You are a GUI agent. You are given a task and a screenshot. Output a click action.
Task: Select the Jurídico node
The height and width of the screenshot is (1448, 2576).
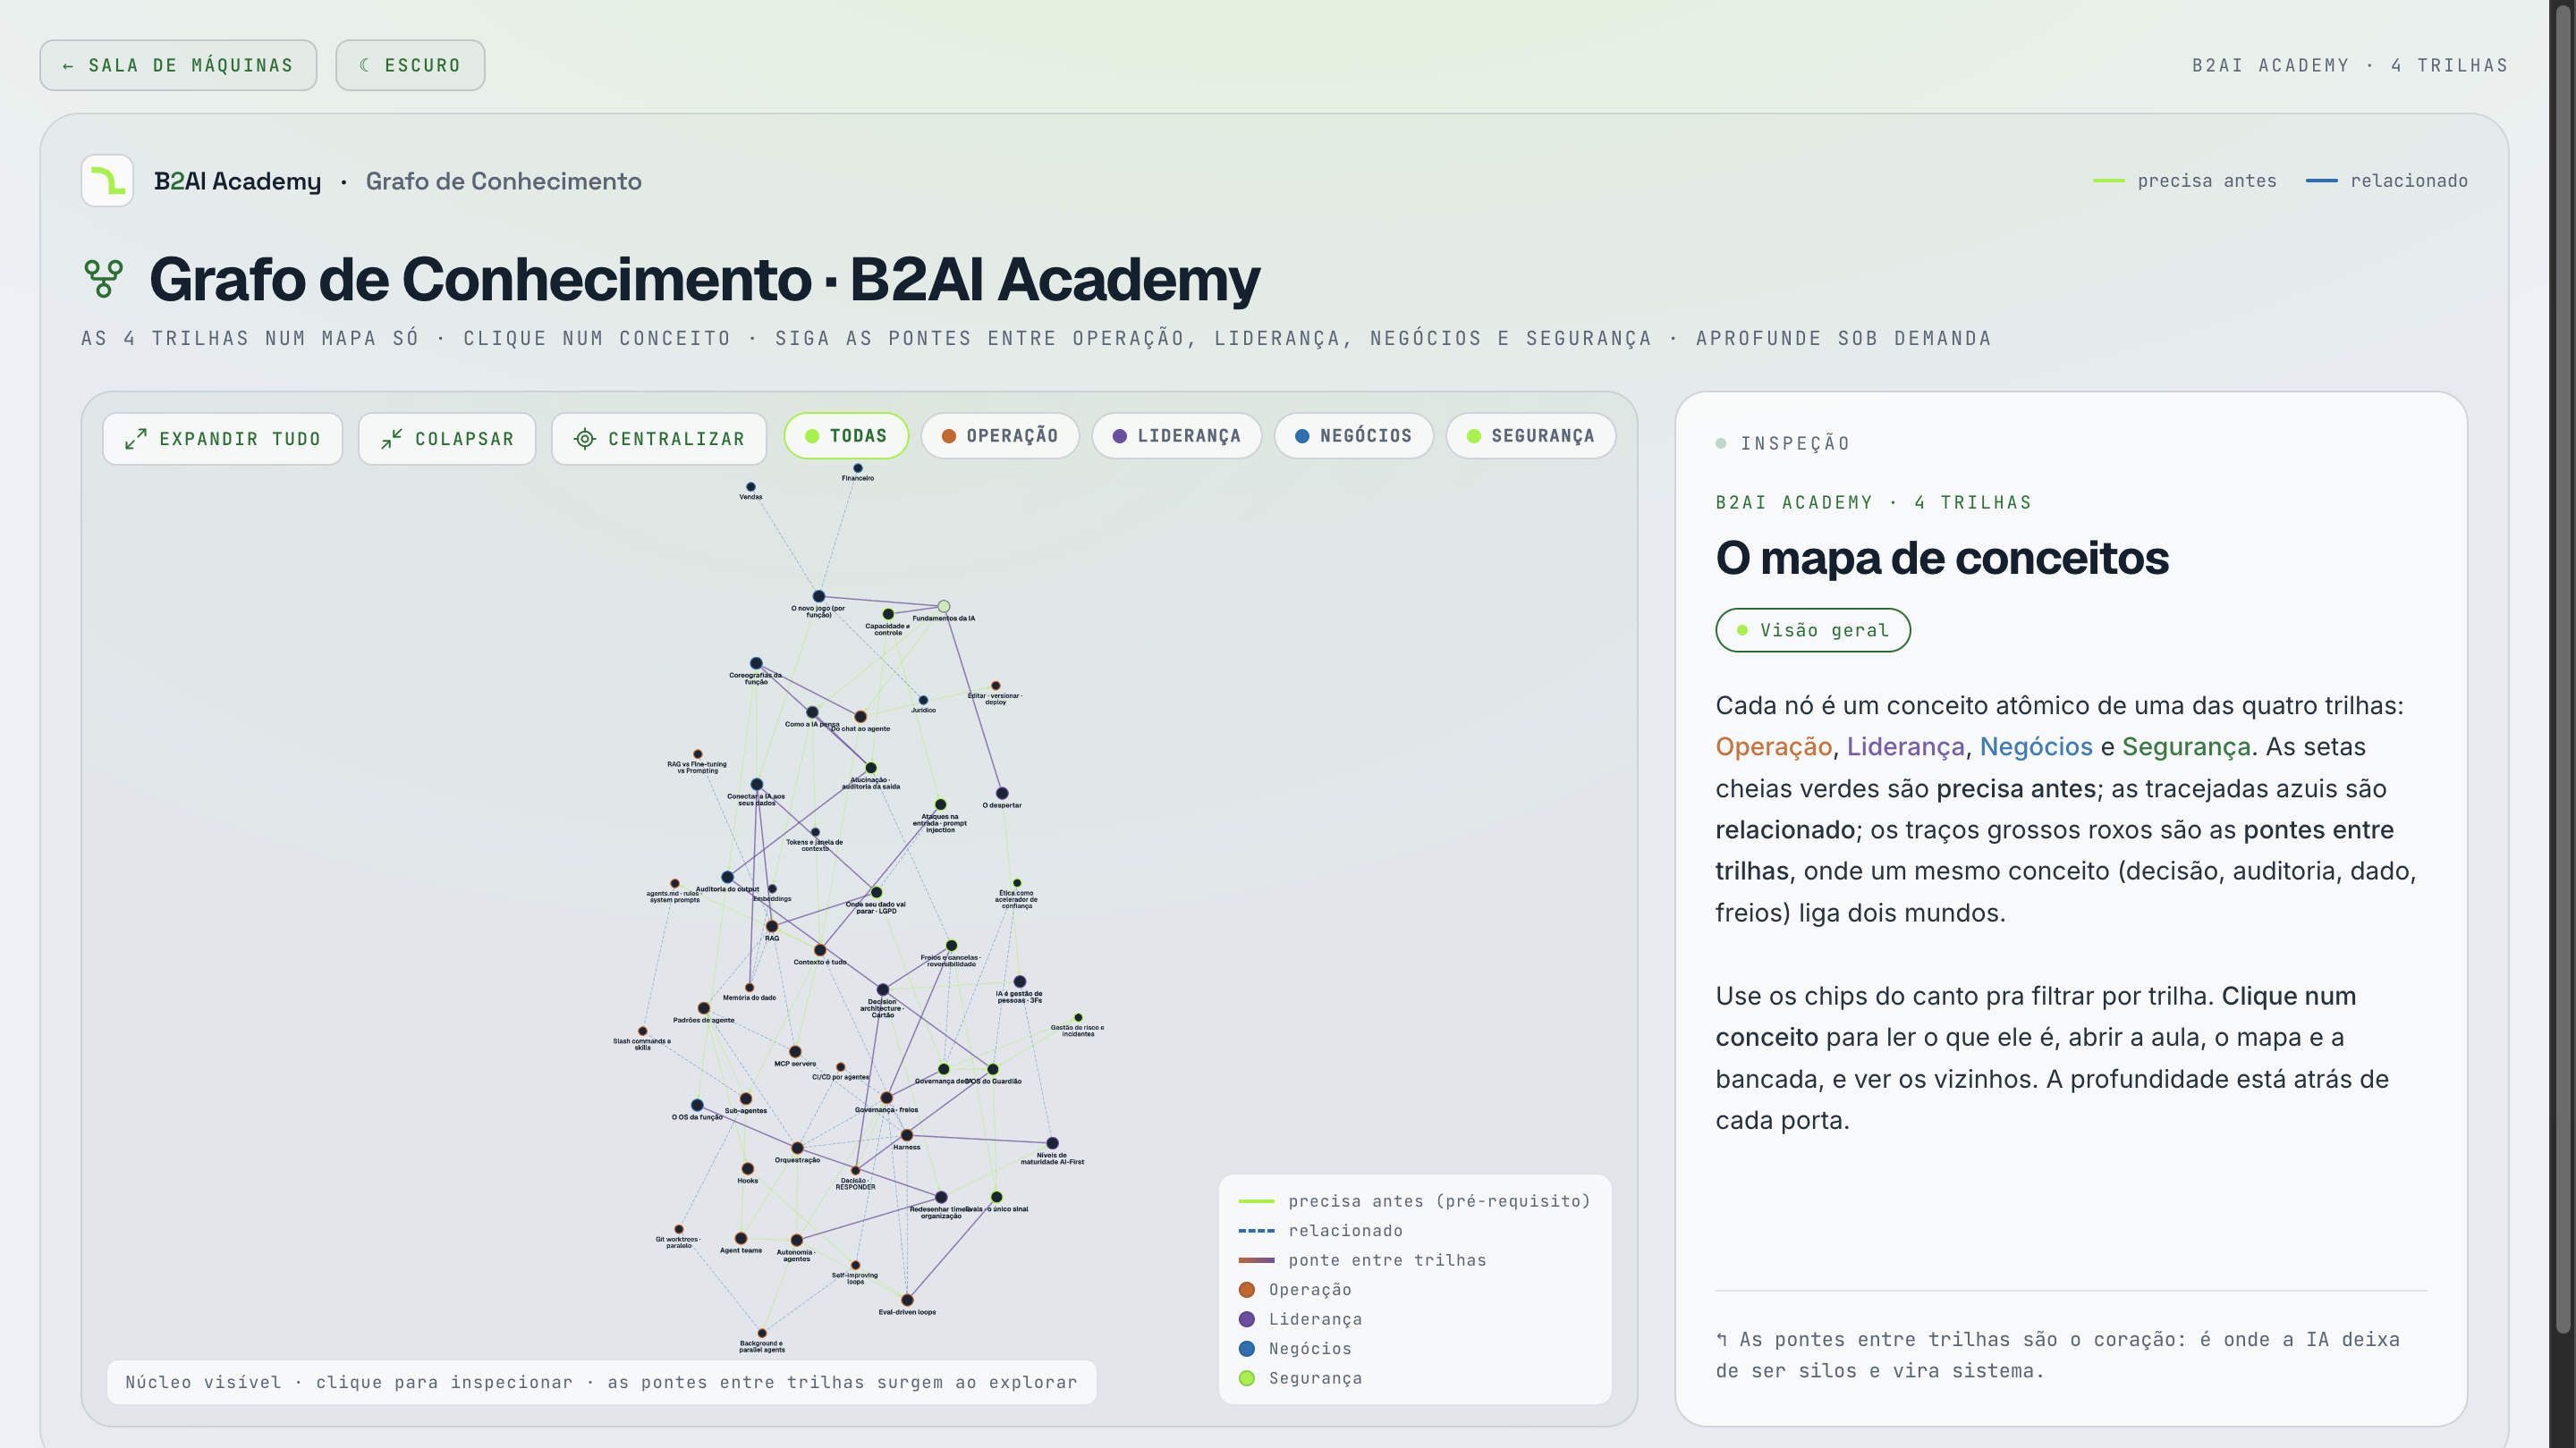(x=923, y=701)
